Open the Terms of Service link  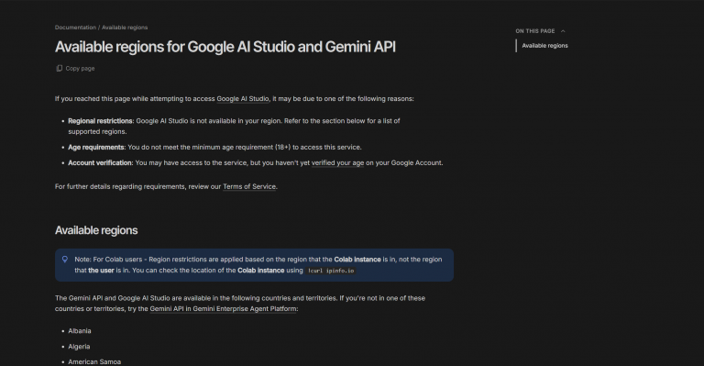point(249,187)
